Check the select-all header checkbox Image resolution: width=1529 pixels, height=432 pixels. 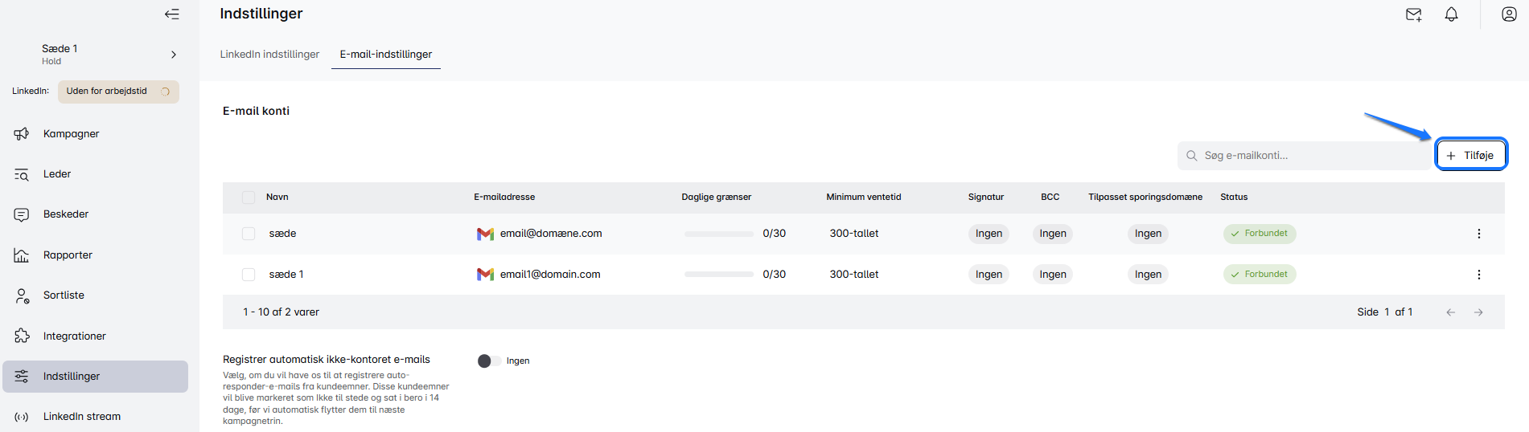[x=249, y=198]
